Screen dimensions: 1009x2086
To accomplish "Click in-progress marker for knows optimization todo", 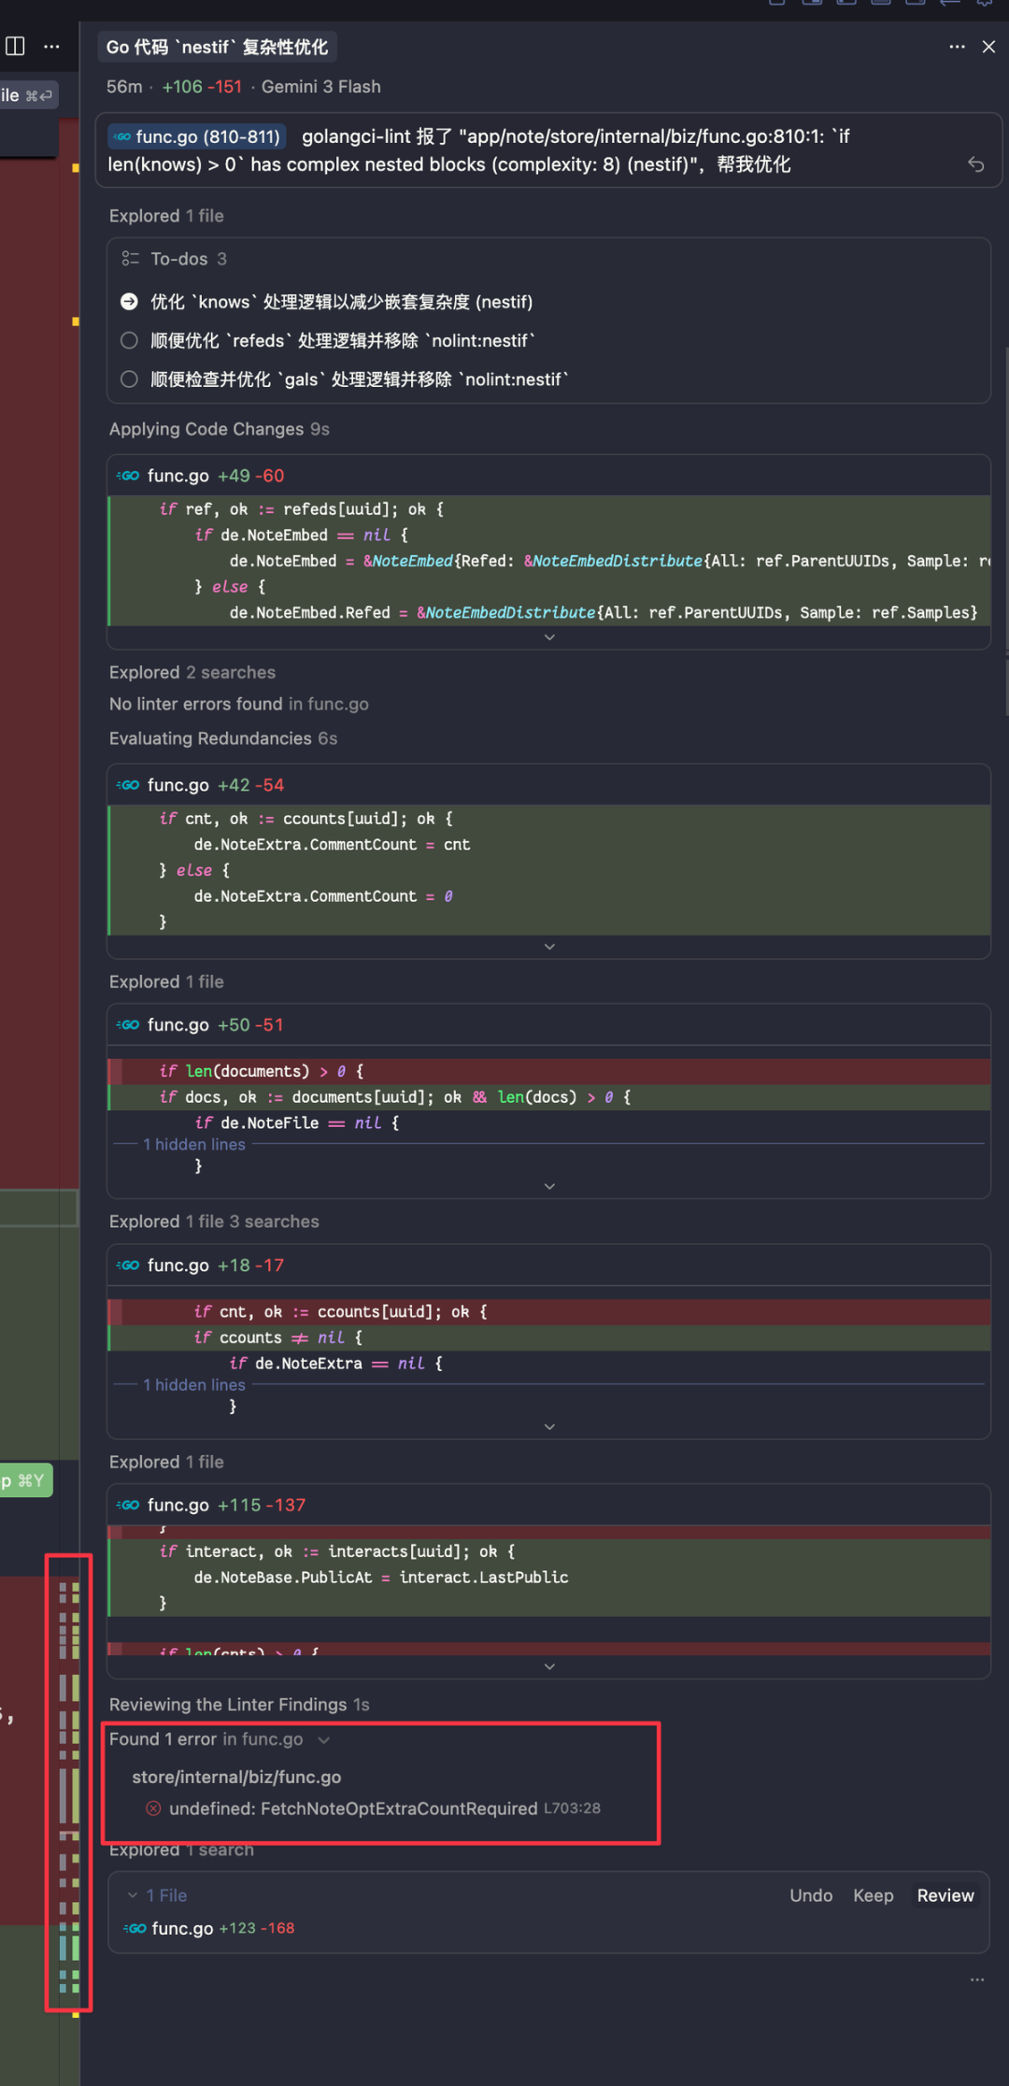I will pyautogui.click(x=130, y=302).
